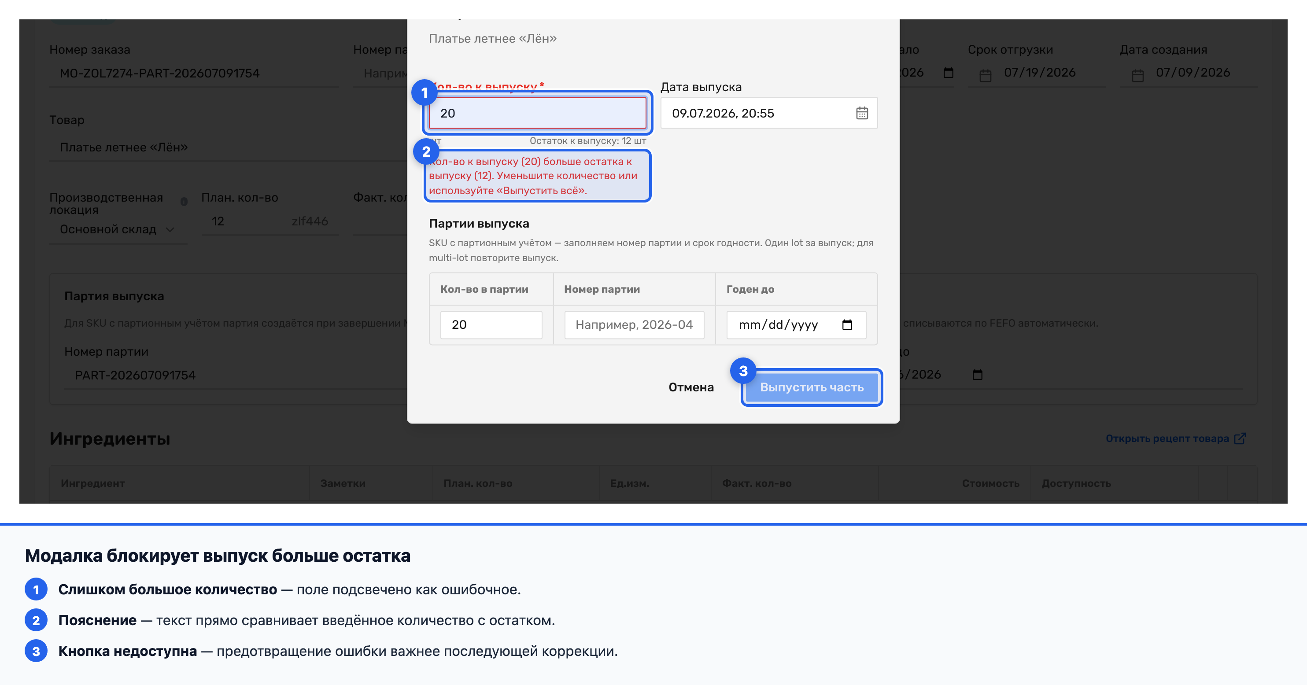Click the Дата выпуска field 09.07.2026, 20:55

click(769, 113)
